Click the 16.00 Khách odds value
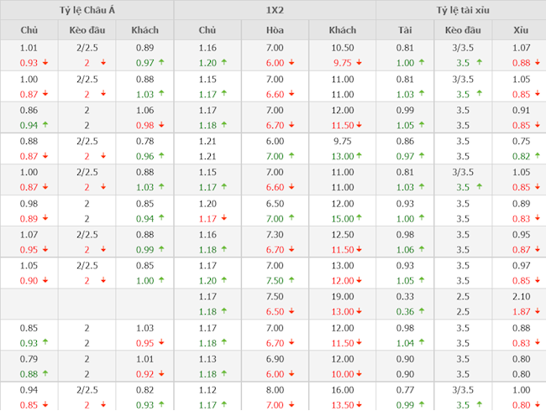 342,389
